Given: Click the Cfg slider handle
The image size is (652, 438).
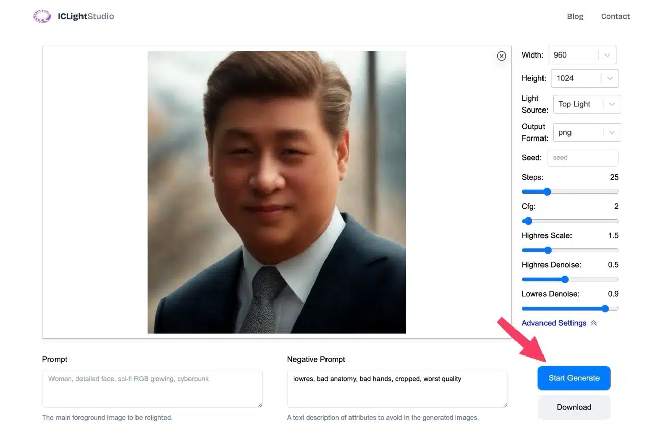Looking at the screenshot, I should pos(528,221).
